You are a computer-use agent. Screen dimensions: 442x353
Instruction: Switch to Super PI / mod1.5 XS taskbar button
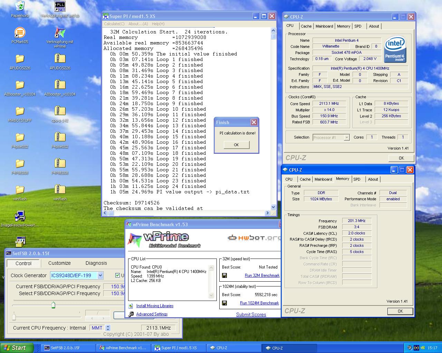click(x=179, y=348)
